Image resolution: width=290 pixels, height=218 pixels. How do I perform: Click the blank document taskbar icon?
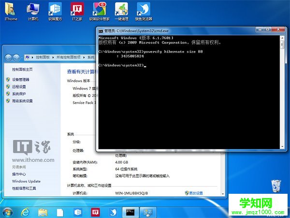60,213
